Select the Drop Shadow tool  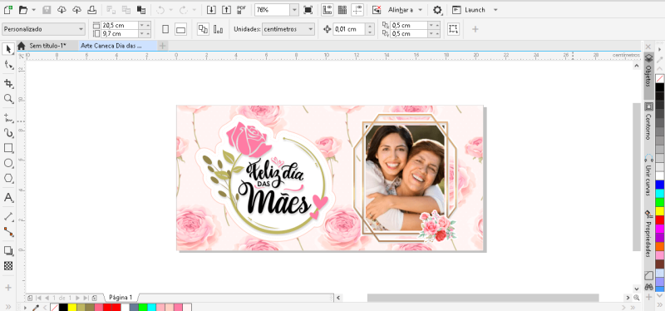[x=8, y=250]
